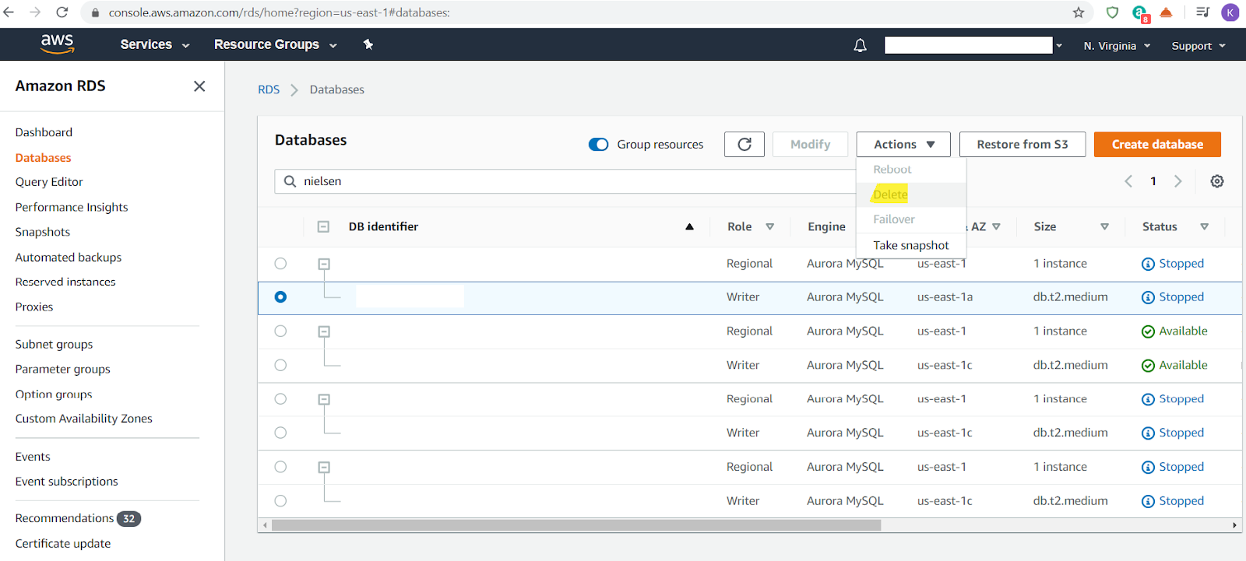Open Event subscriptions in sidebar
The image size is (1246, 561).
click(67, 482)
